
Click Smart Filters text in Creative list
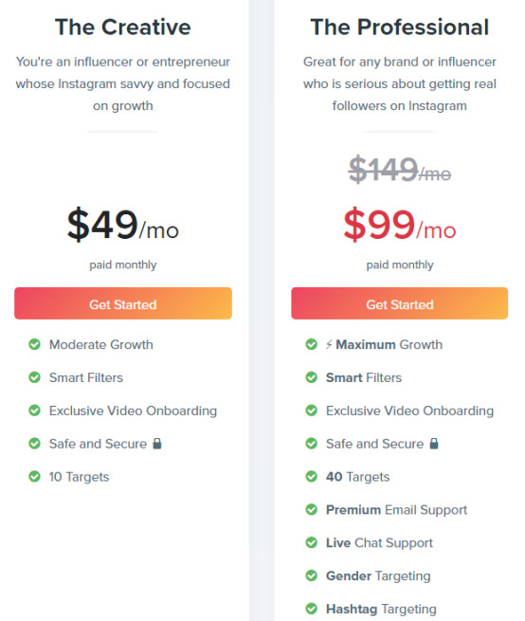click(86, 377)
